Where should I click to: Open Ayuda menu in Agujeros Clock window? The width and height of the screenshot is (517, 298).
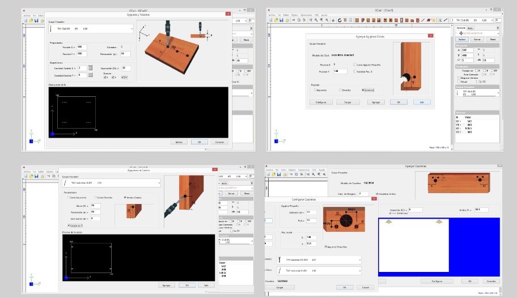click(324, 15)
